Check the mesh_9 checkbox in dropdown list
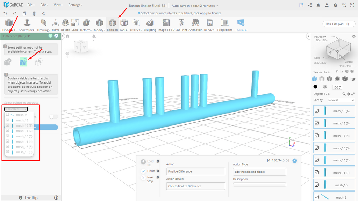Image resolution: width=358 pixels, height=201 pixels. coord(8,115)
